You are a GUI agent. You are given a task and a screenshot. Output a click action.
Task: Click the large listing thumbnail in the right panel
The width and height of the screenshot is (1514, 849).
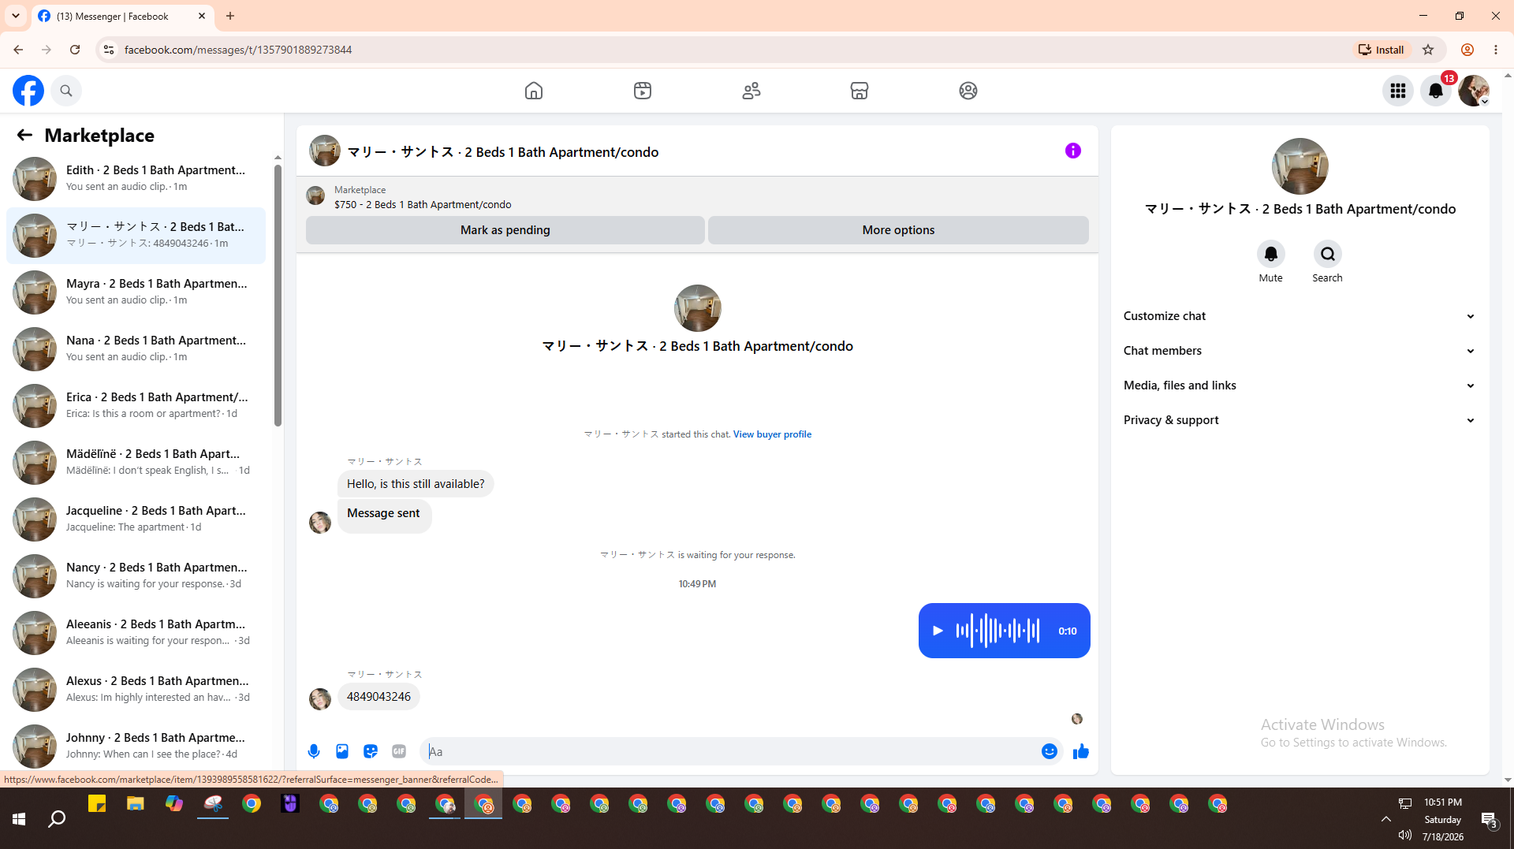click(x=1300, y=166)
